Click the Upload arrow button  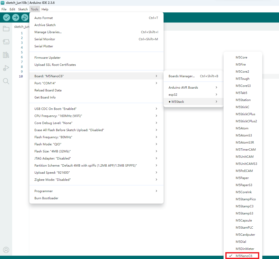tap(16, 17)
